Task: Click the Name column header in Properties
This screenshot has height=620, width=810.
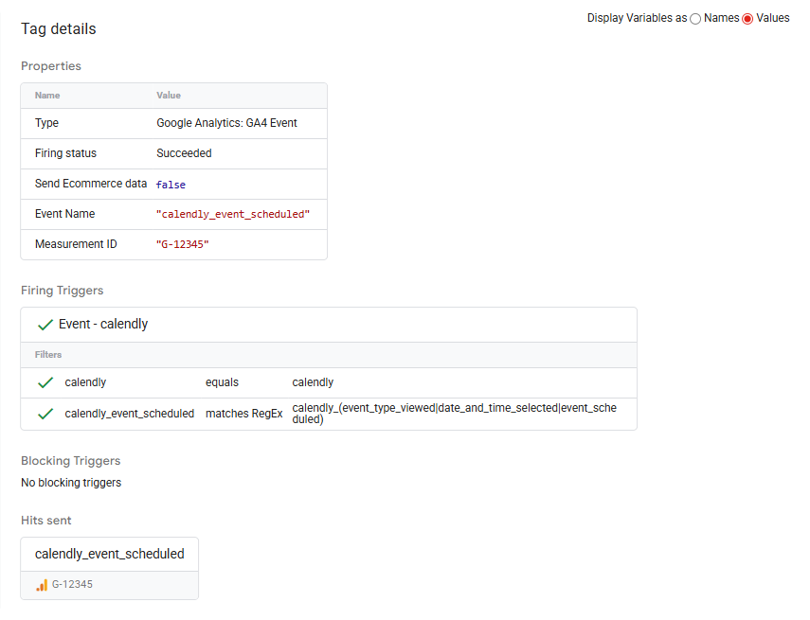Action: coord(47,96)
